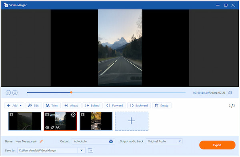Image resolution: width=240 pixels, height=157 pixels.
Task: Stop the video playback
Action: coord(15,92)
